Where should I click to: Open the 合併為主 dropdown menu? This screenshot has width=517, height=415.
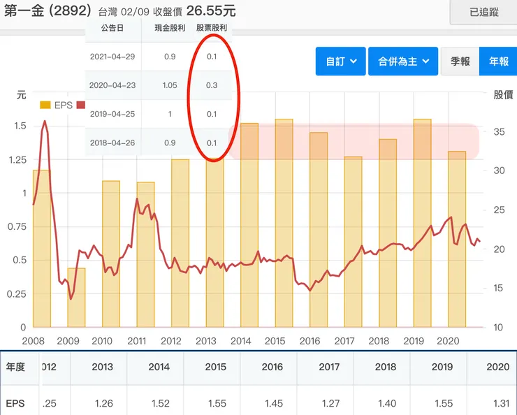[403, 61]
